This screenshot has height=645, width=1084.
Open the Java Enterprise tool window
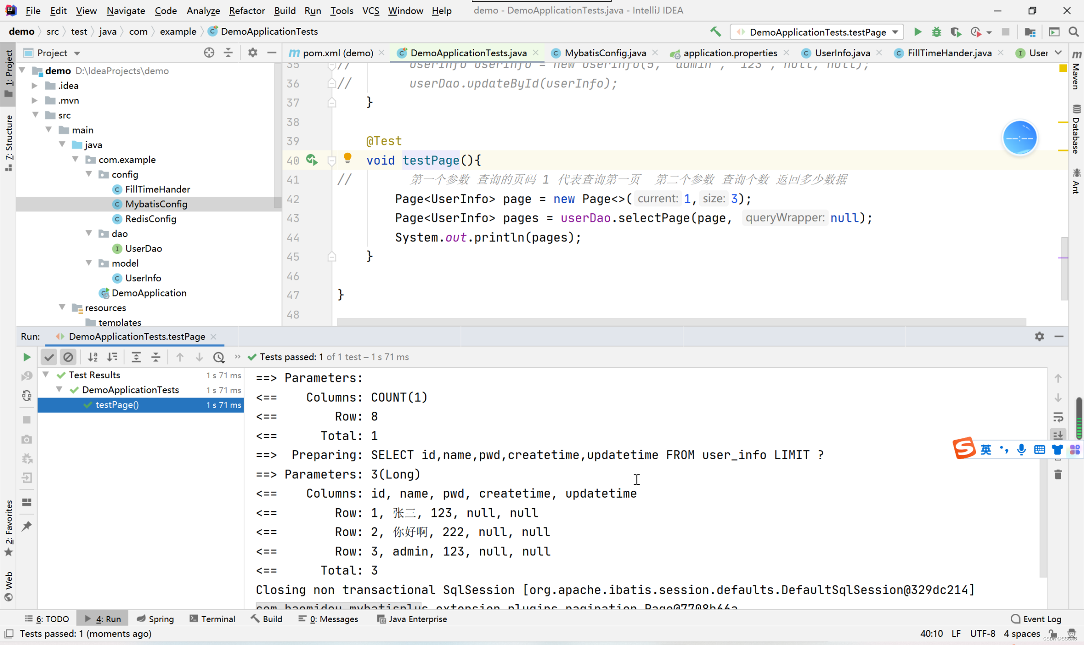[x=412, y=619]
